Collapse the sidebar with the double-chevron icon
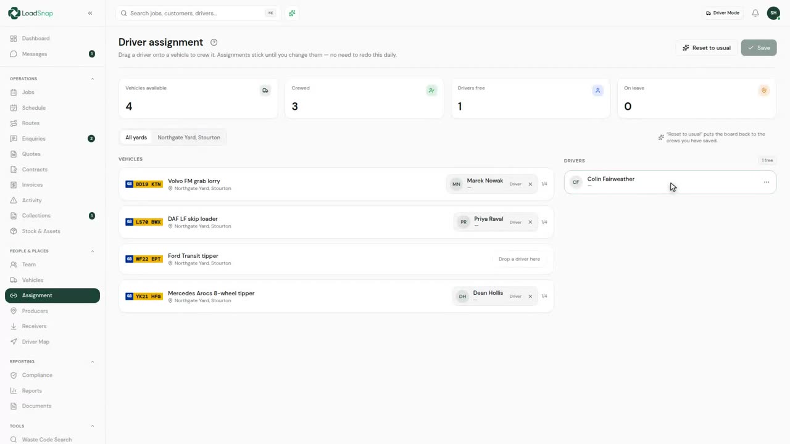Viewport: 790px width, 444px height. pyautogui.click(x=90, y=13)
